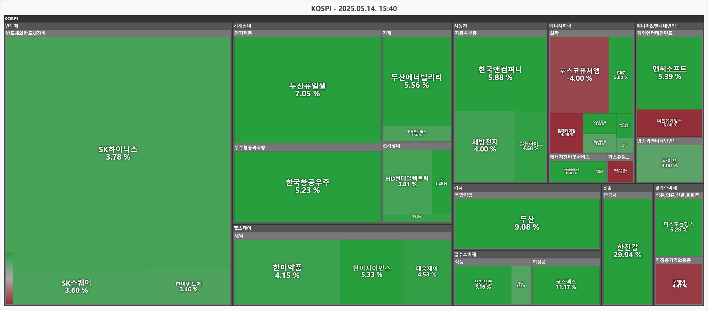The height and width of the screenshot is (310, 708).
Task: Select the SK스퀘어 3.60 % tile
Action: click(x=76, y=287)
